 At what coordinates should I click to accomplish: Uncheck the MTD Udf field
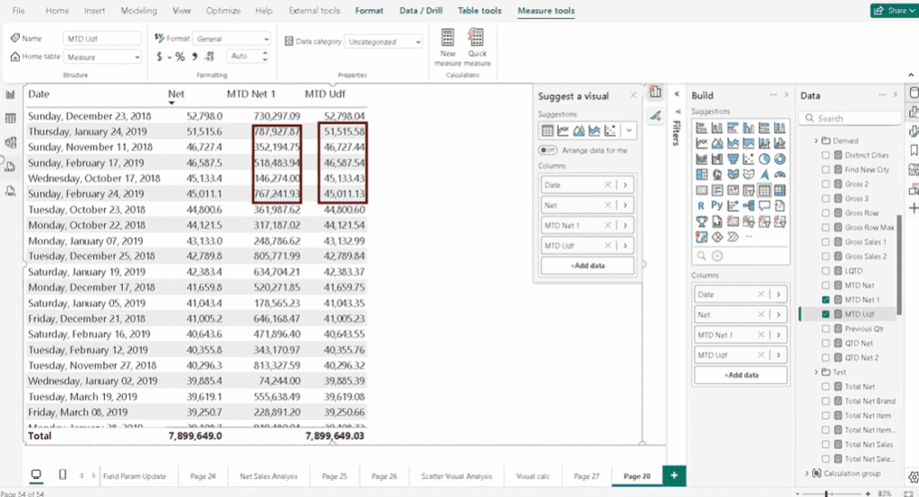point(826,314)
